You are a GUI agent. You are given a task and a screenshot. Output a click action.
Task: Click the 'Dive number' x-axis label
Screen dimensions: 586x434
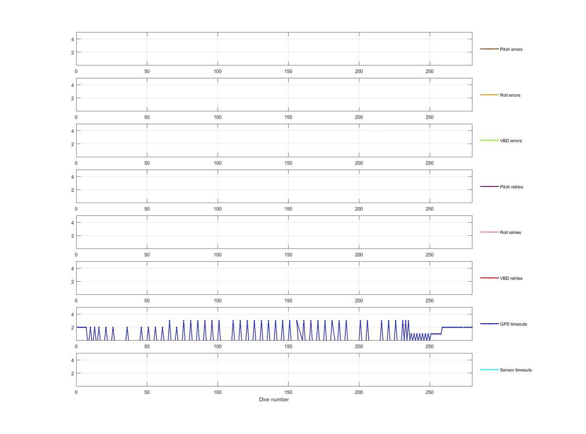(x=274, y=399)
